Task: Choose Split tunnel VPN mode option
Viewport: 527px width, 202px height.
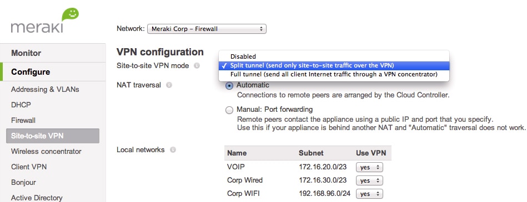Action: (334, 65)
